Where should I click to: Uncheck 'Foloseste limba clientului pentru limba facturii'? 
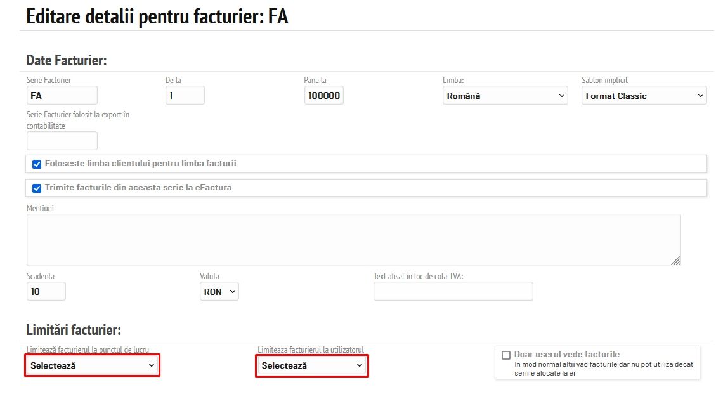[x=37, y=164]
